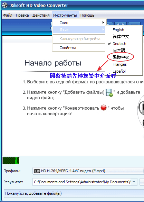Click the HD badge icon in the profile field
Image resolution: width=144 pixels, height=202 pixels.
tap(37, 171)
